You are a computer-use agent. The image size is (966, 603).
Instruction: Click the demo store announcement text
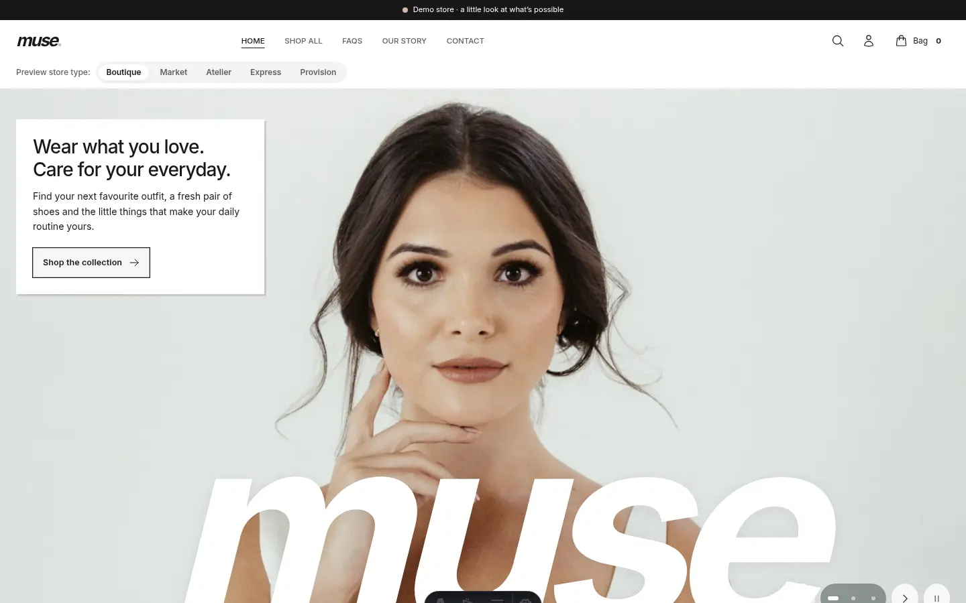click(x=488, y=9)
